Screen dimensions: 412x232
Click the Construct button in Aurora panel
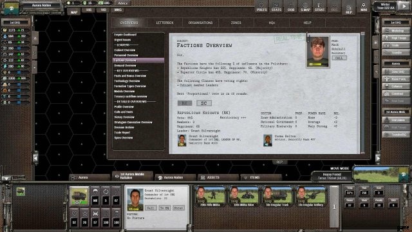coord(396,93)
